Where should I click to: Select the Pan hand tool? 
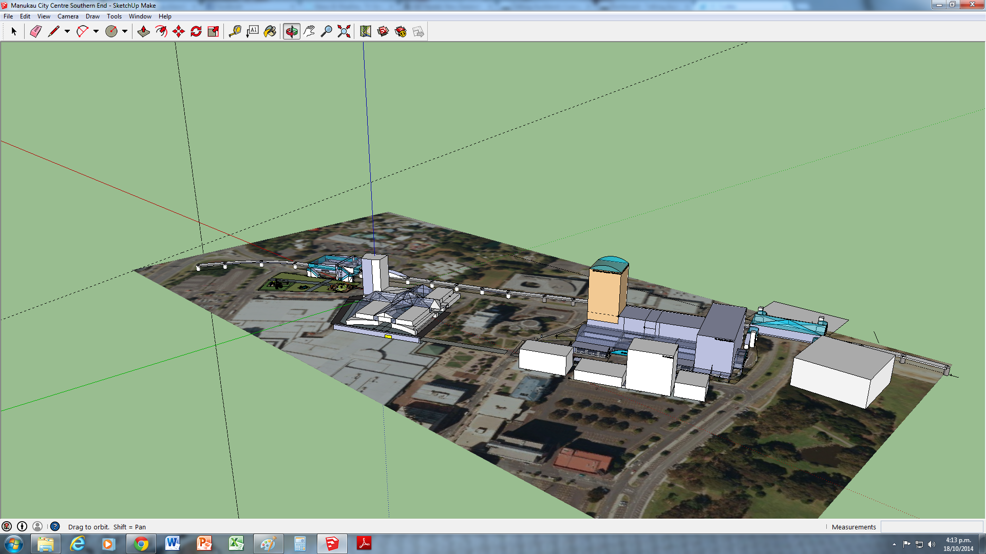coord(309,32)
